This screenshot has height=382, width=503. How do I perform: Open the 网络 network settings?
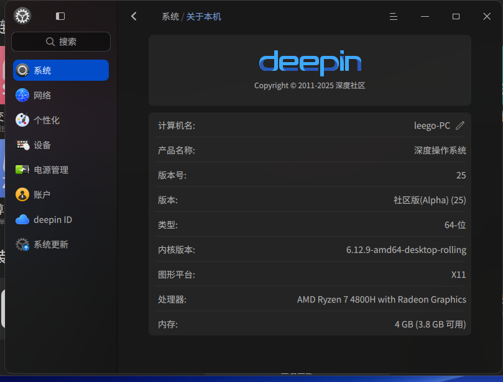[61, 95]
